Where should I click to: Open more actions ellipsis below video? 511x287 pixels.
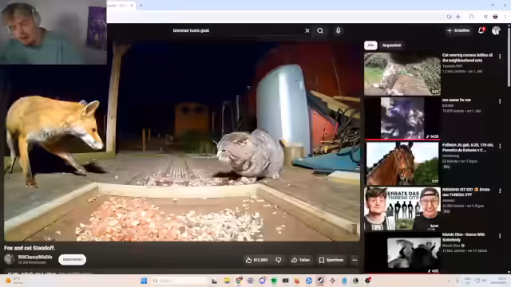(355, 260)
